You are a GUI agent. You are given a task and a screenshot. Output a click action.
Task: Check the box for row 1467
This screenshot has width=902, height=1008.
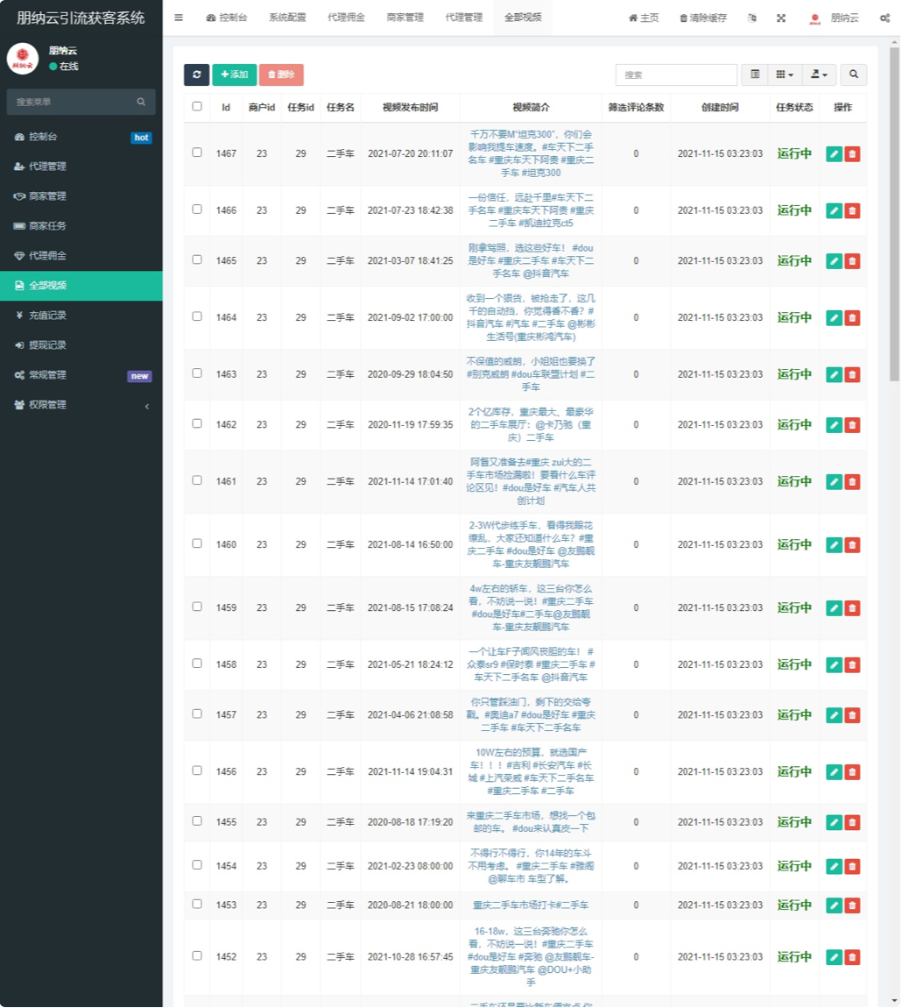[197, 153]
